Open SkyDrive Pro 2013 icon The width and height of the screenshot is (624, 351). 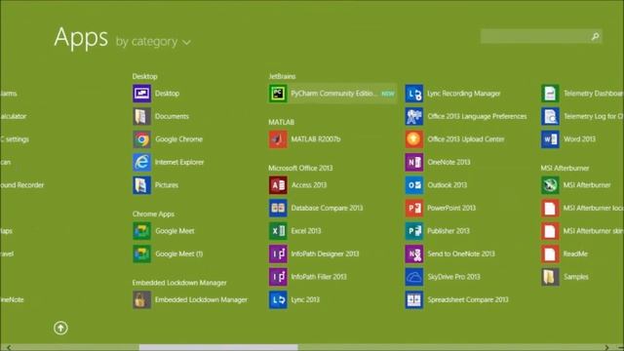coord(413,277)
